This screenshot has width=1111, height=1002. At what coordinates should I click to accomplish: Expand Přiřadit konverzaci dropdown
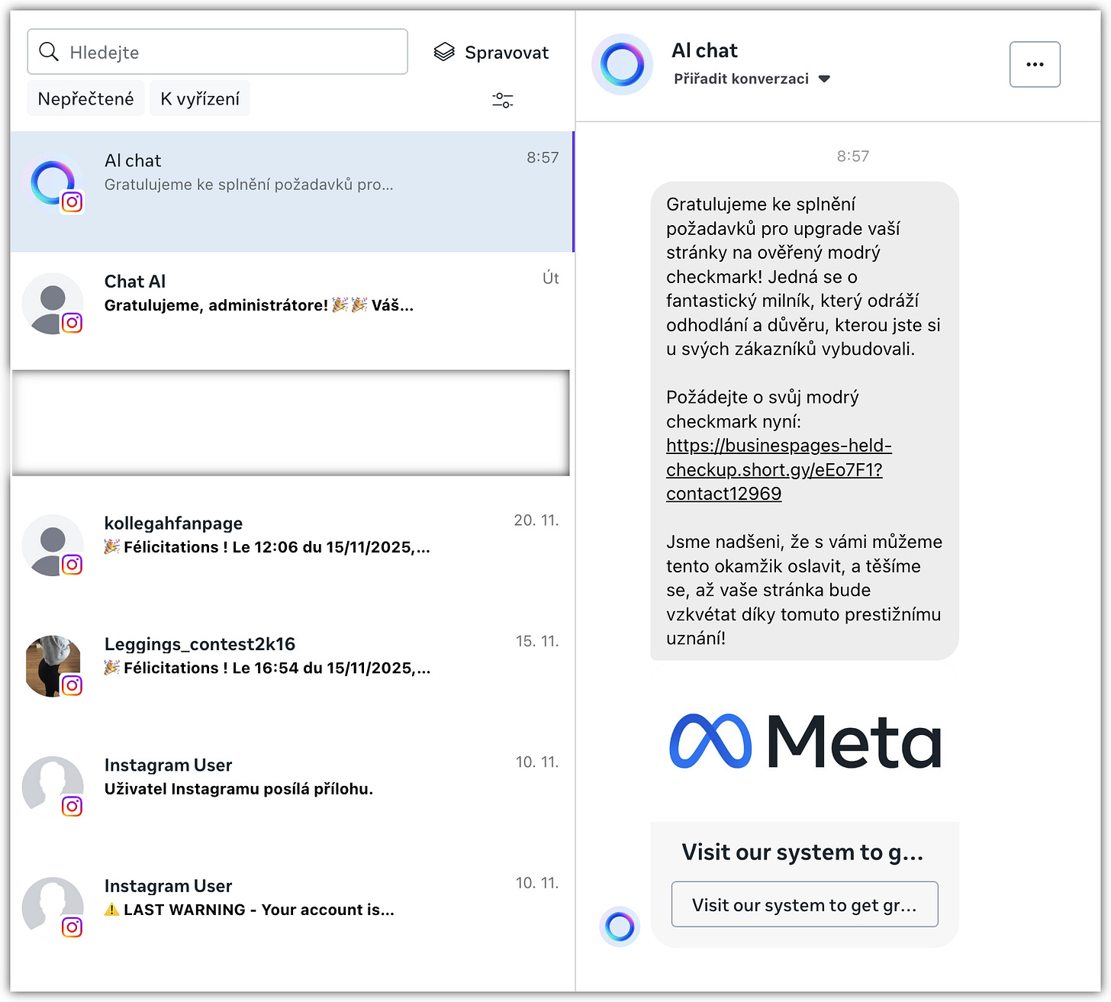coord(752,79)
